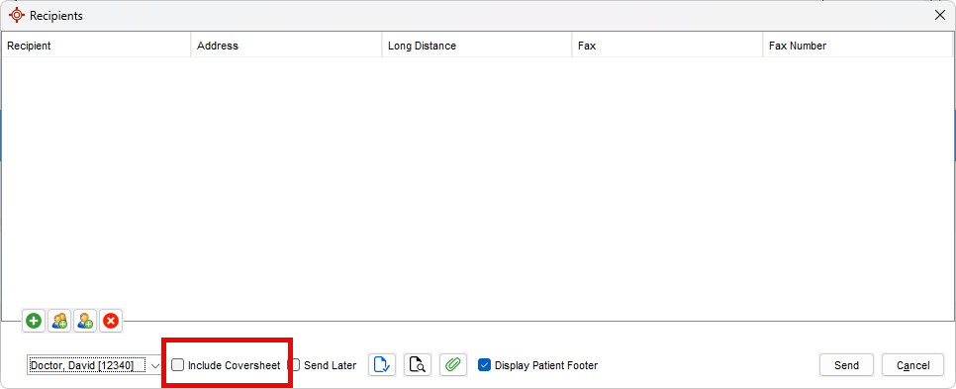Click the document checkmark icon

pos(382,365)
